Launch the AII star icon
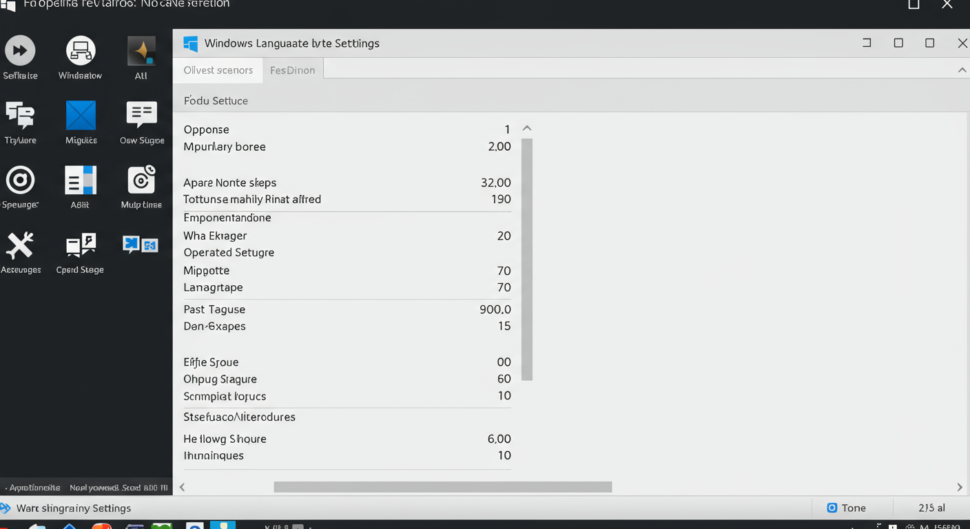The image size is (970, 529). click(x=141, y=51)
